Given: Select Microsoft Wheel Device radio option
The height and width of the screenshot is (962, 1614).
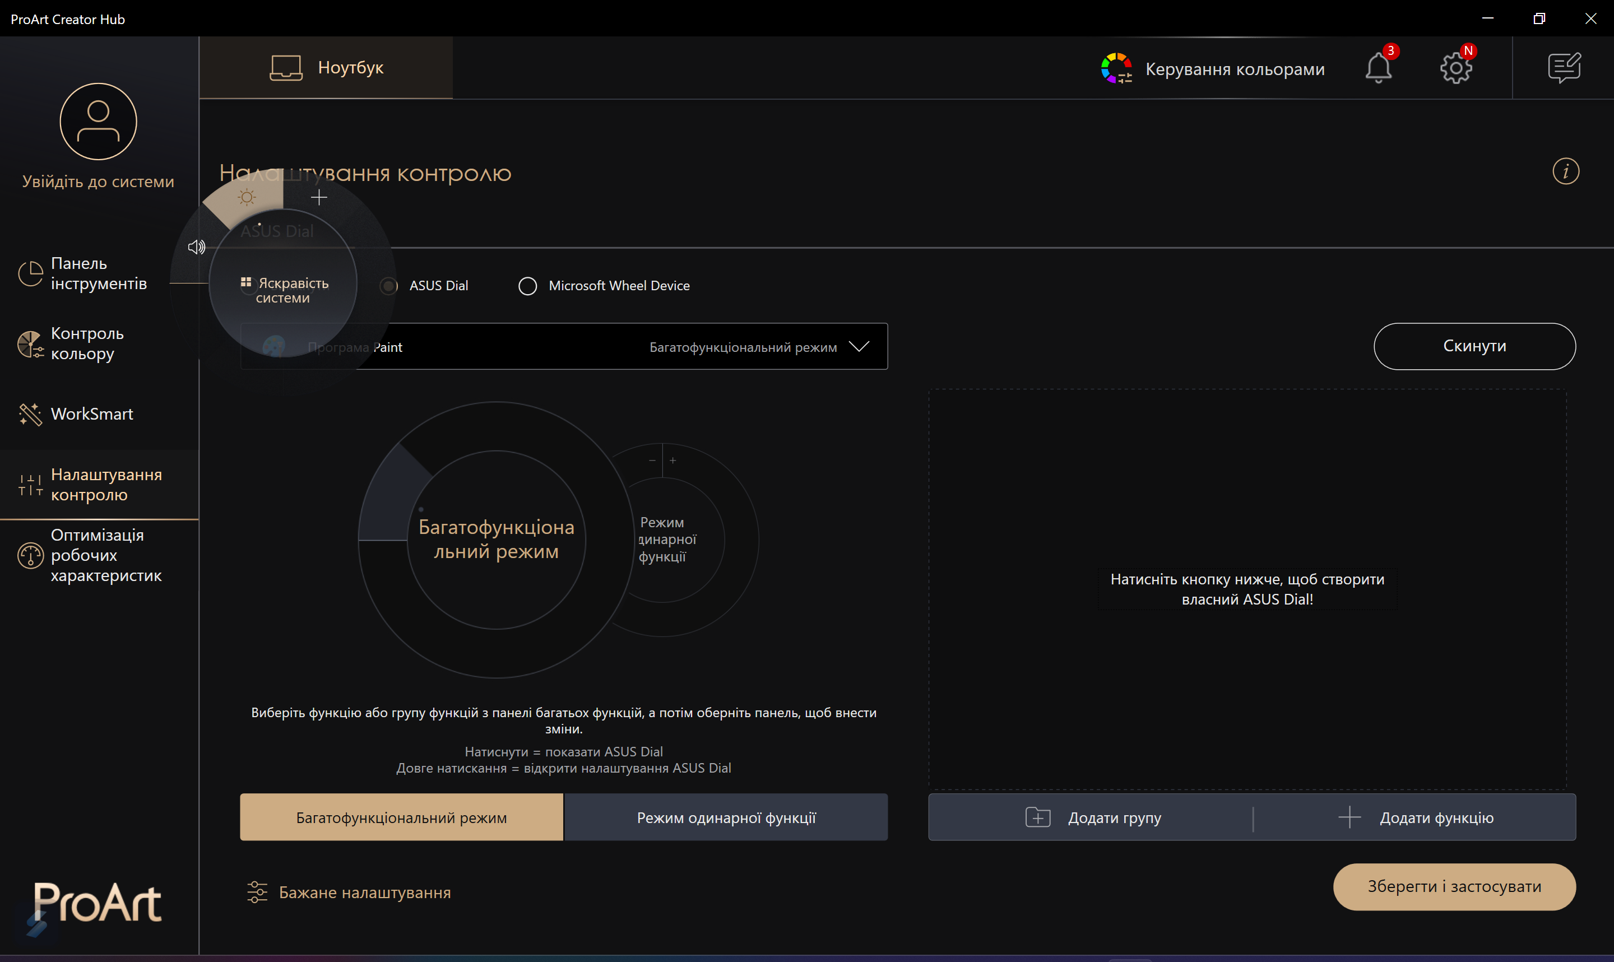Looking at the screenshot, I should (527, 286).
